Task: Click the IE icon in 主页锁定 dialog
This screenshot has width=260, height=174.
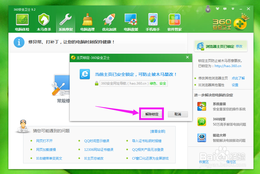Action: click(85, 74)
